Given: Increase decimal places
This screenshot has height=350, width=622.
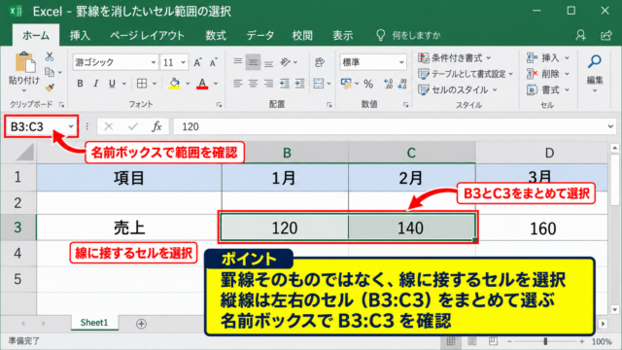Looking at the screenshot, I should 388,84.
